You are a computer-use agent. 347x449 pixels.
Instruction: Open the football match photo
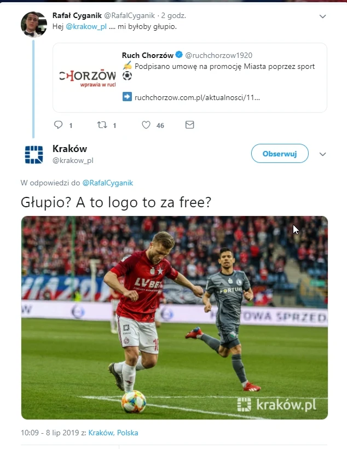(x=175, y=318)
